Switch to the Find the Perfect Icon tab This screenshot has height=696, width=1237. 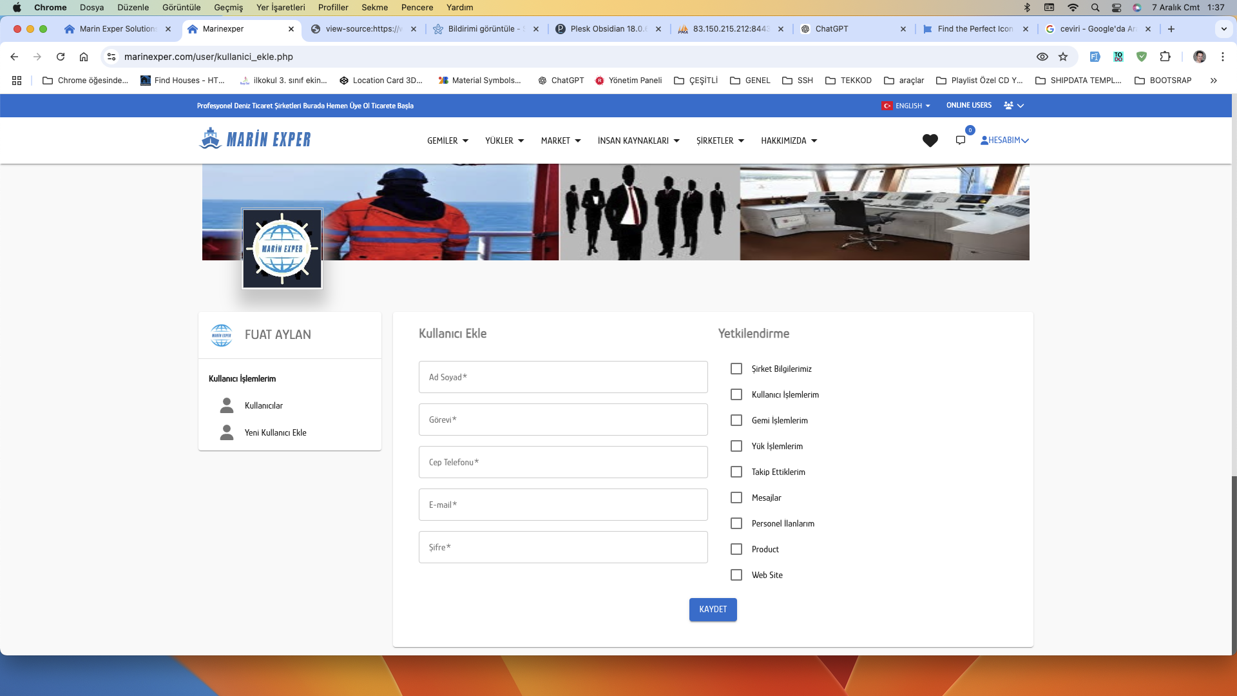(974, 29)
